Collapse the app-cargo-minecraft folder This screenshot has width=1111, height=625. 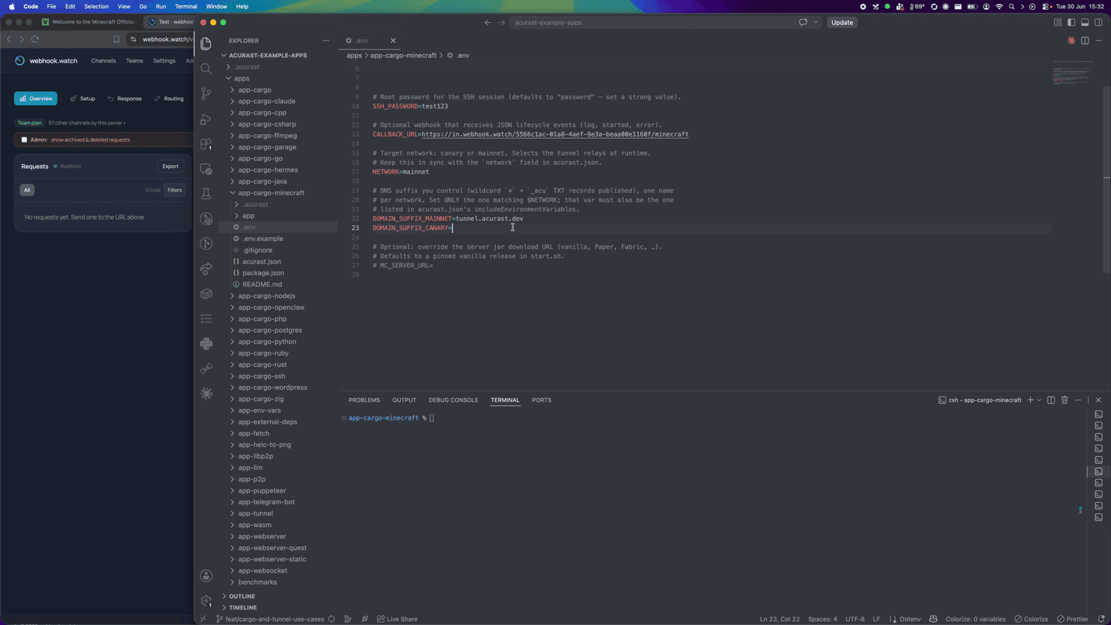tap(271, 193)
